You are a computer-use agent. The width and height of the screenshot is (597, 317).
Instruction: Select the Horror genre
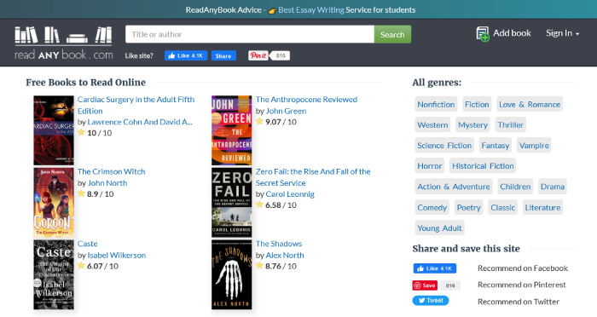(430, 166)
